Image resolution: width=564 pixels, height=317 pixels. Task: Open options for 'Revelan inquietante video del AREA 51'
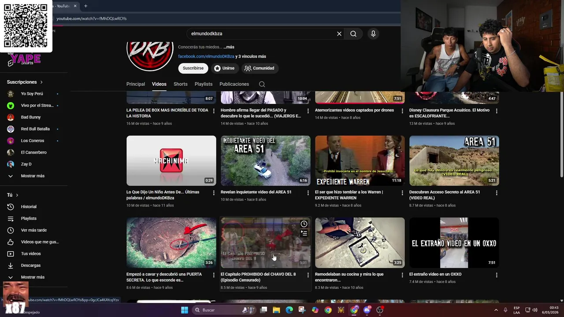[x=308, y=193]
